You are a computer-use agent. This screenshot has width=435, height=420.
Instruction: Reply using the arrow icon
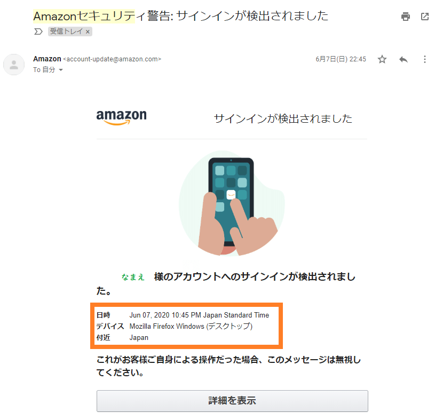[404, 59]
